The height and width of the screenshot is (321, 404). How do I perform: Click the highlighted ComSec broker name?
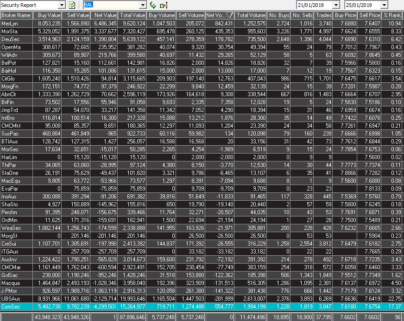coord(11,307)
